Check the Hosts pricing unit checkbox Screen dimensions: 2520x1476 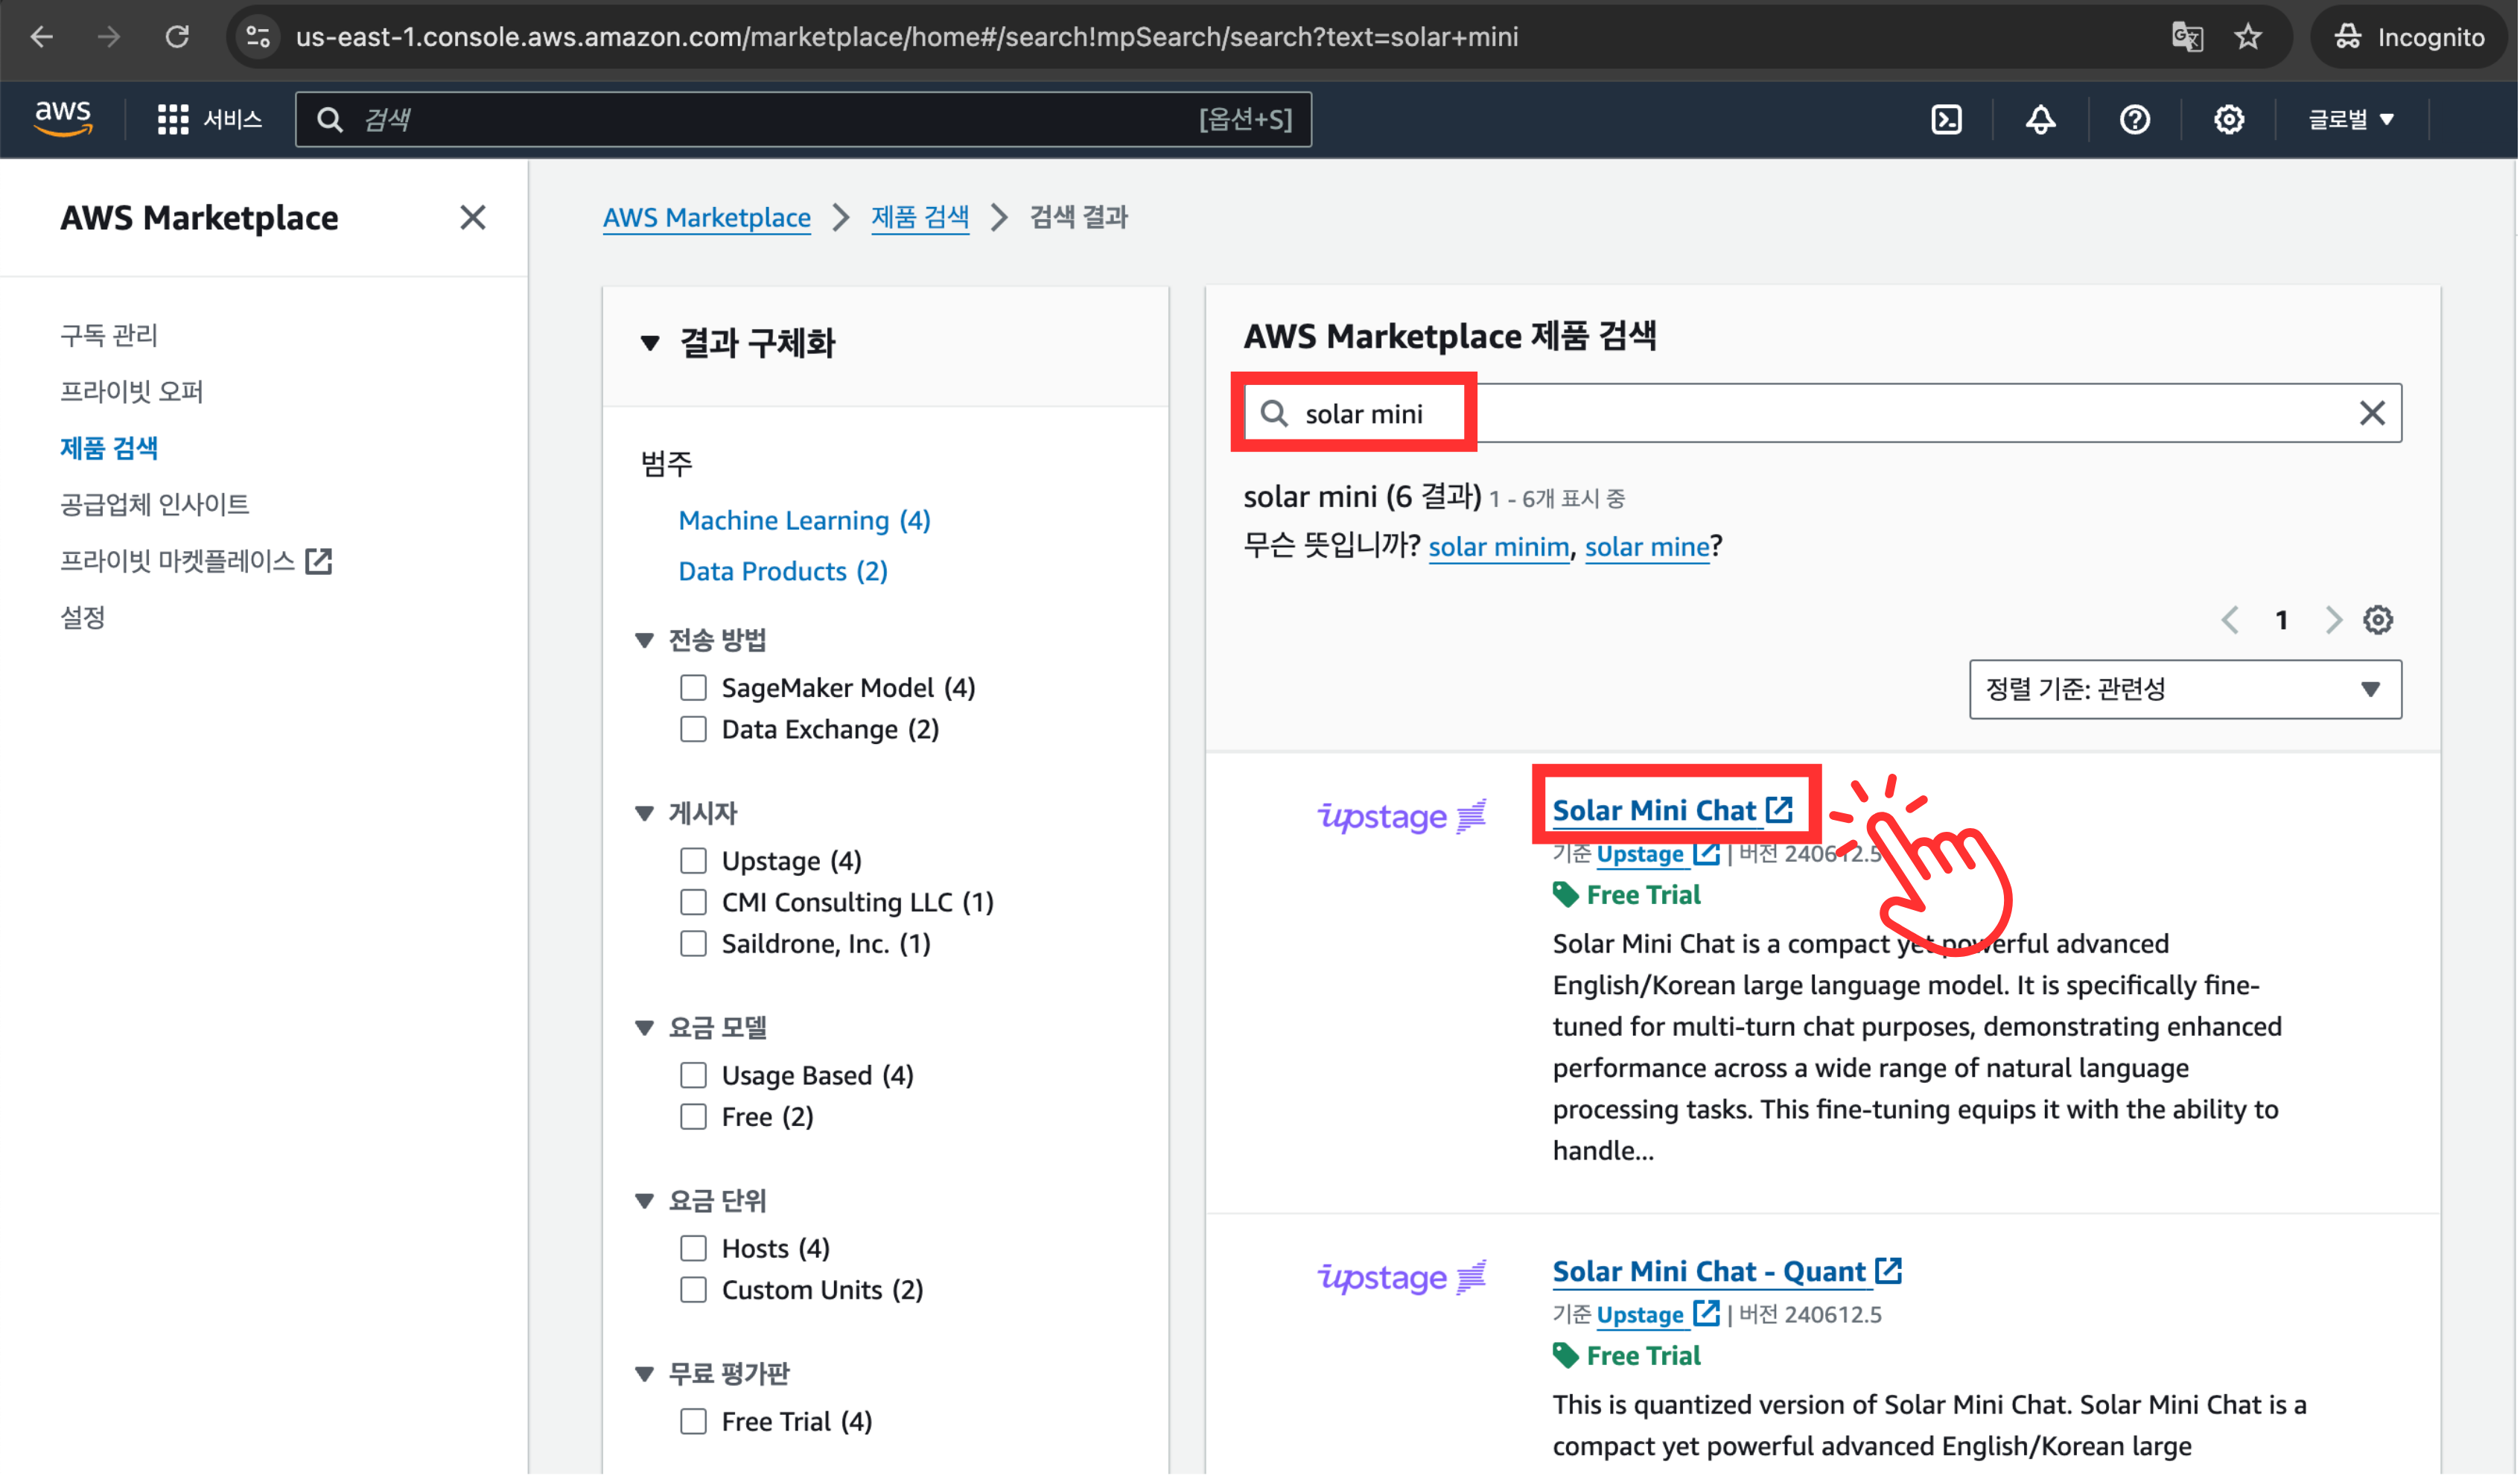[x=693, y=1248]
